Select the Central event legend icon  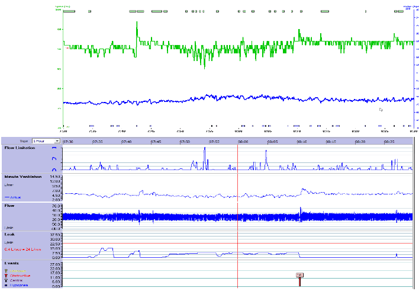pyautogui.click(x=6, y=280)
